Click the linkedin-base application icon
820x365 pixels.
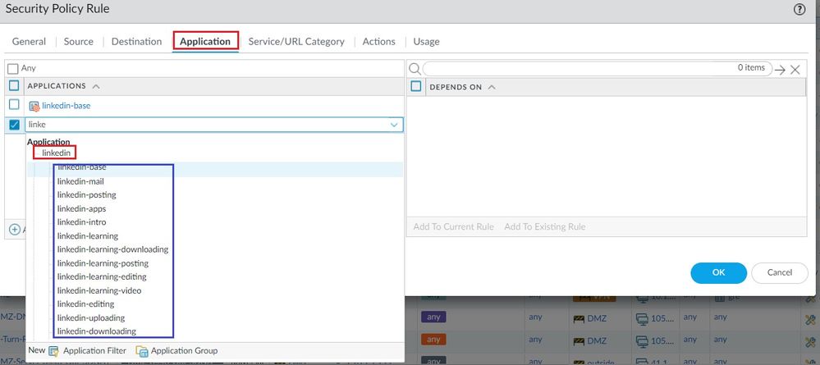pos(34,106)
